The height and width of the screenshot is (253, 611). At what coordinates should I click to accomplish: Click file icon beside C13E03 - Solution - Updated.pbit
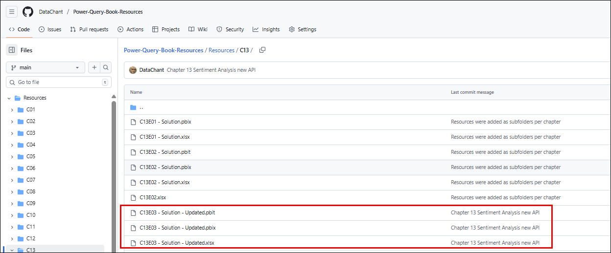tap(133, 212)
